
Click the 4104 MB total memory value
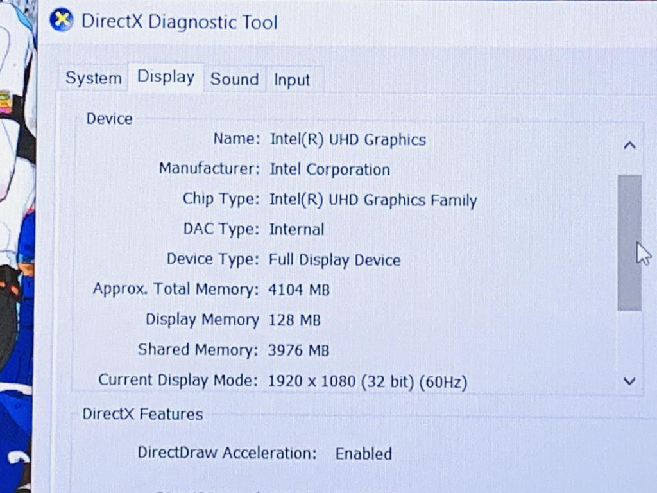[299, 290]
